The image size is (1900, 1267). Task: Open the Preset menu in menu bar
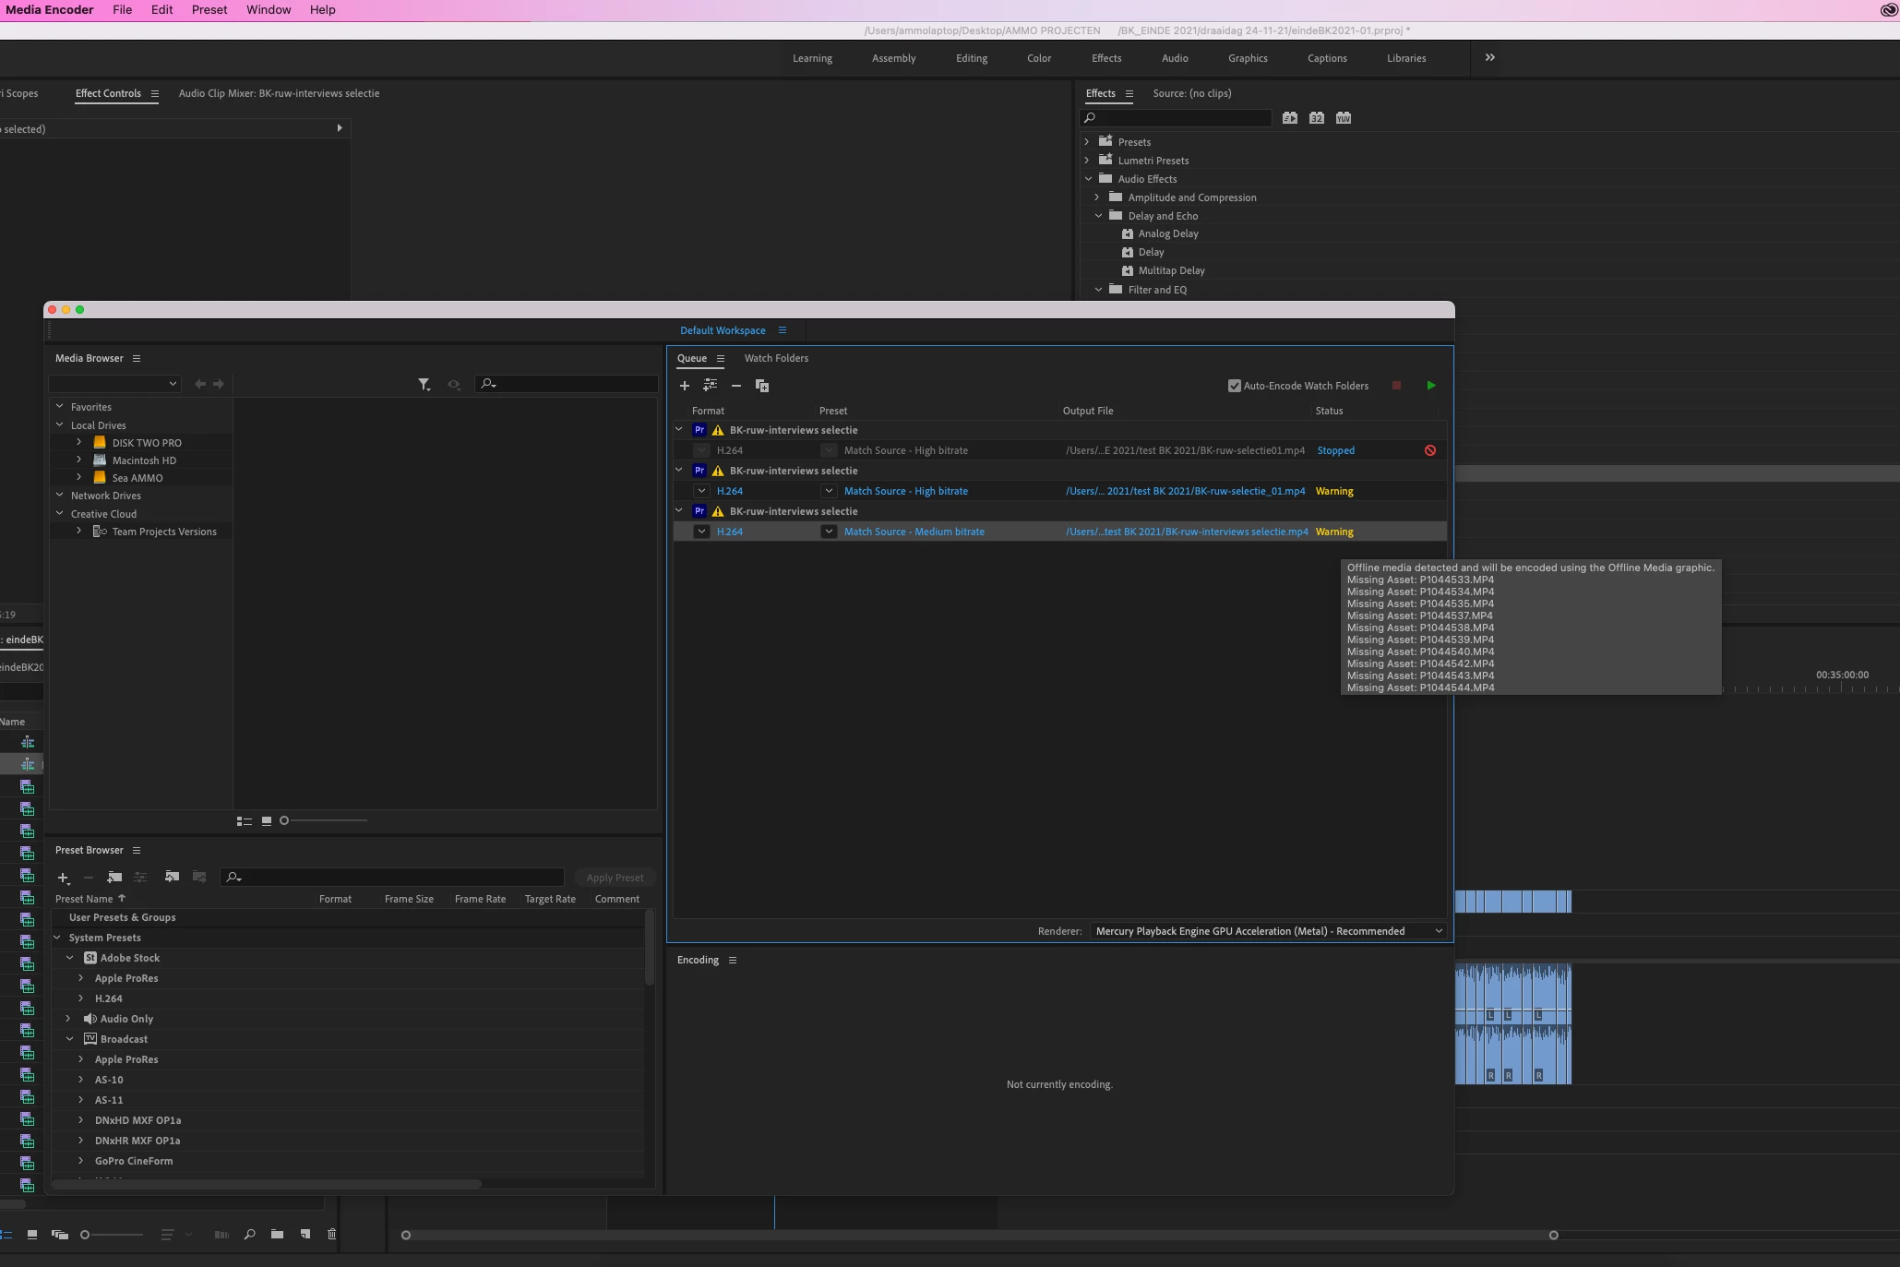pos(209,10)
